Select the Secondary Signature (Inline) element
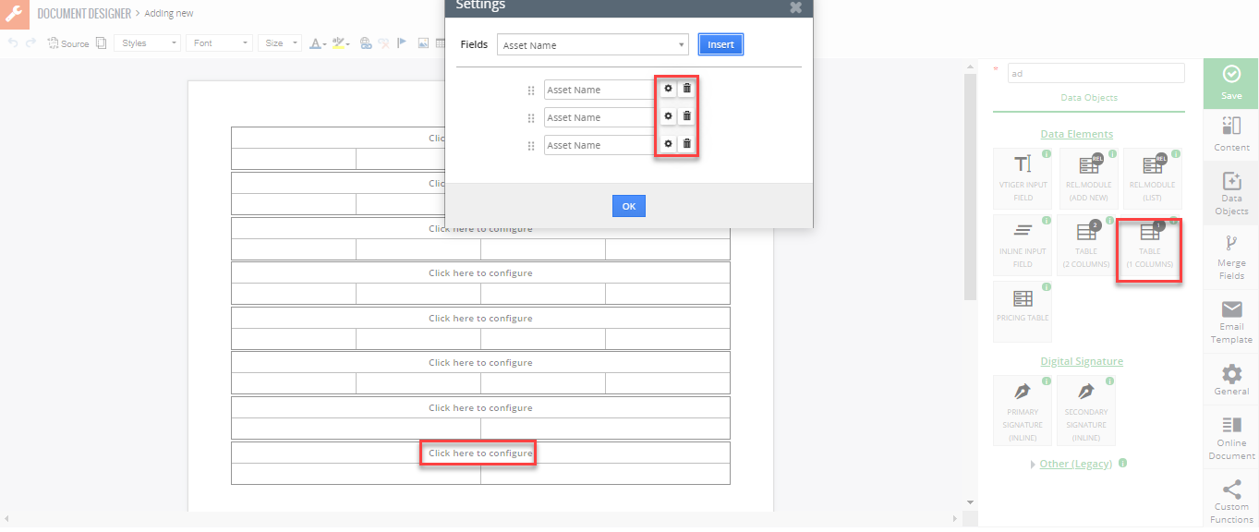The height and width of the screenshot is (532, 1259). tap(1086, 410)
